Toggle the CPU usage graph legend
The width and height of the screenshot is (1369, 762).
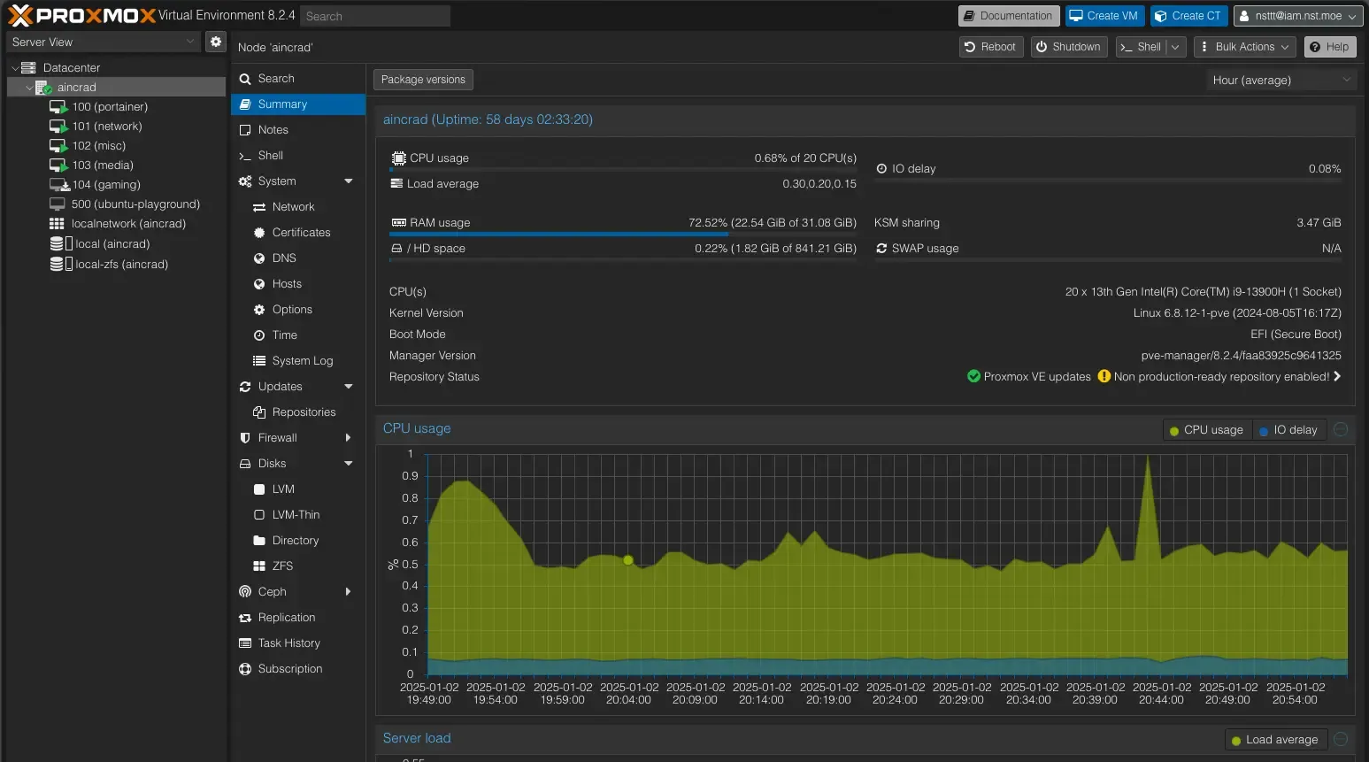pos(1207,429)
